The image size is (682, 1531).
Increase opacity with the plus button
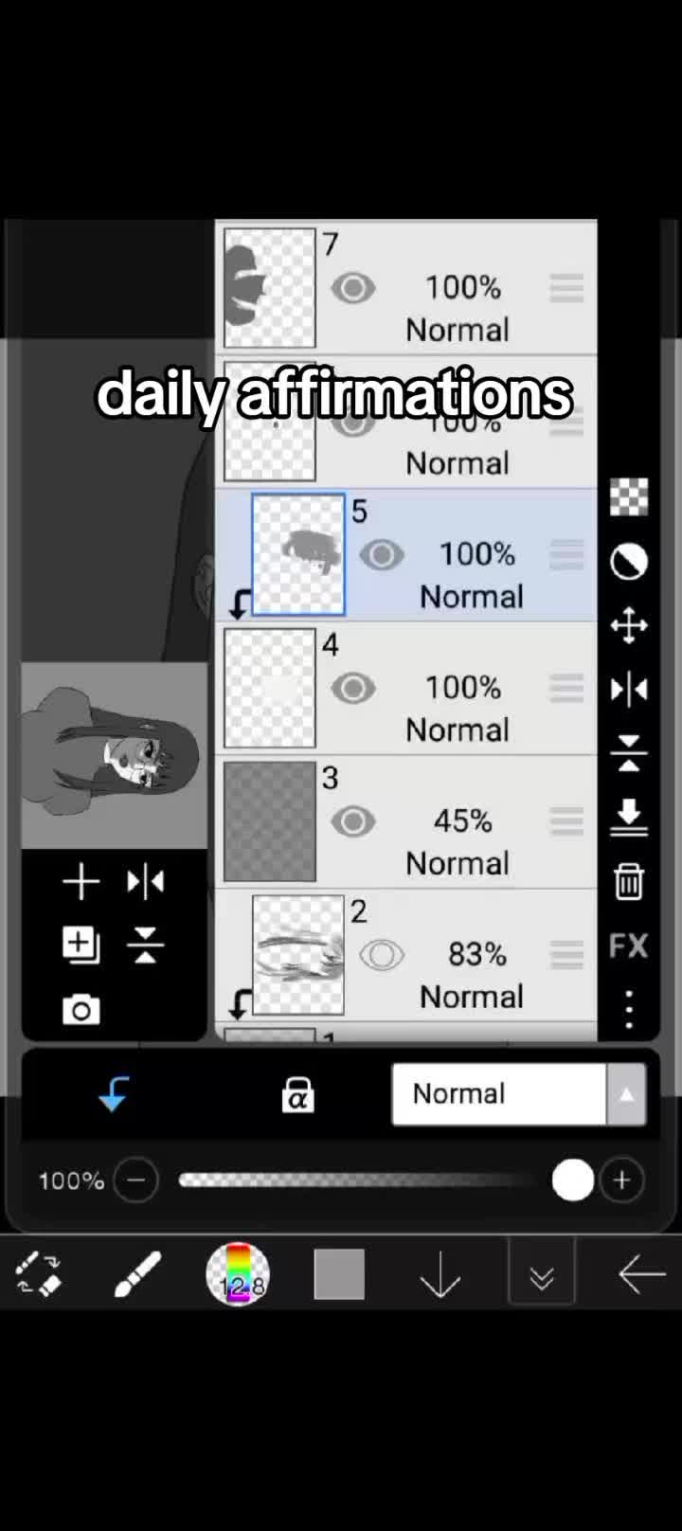[621, 1180]
